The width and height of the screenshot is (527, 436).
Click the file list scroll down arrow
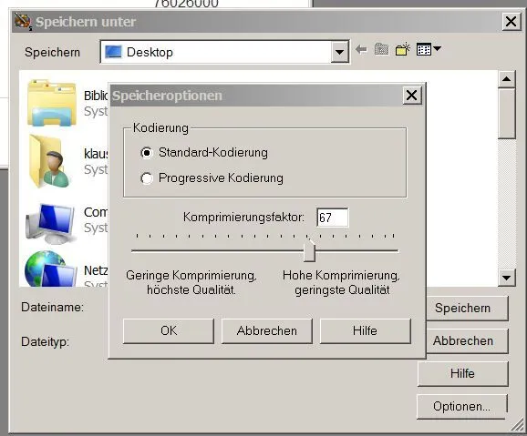507,278
